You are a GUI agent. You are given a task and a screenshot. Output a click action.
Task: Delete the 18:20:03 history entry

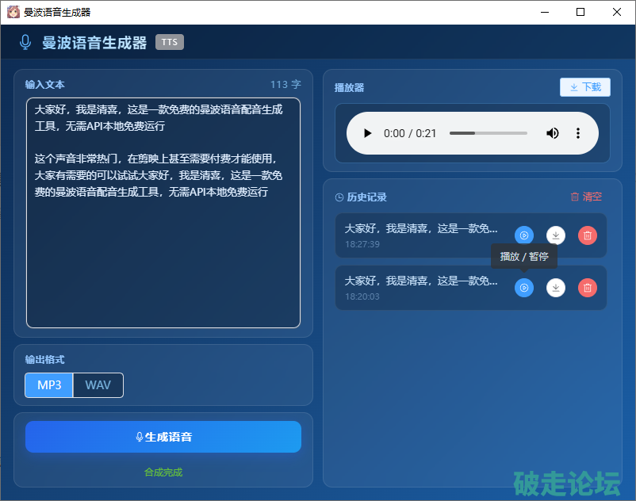(x=587, y=288)
